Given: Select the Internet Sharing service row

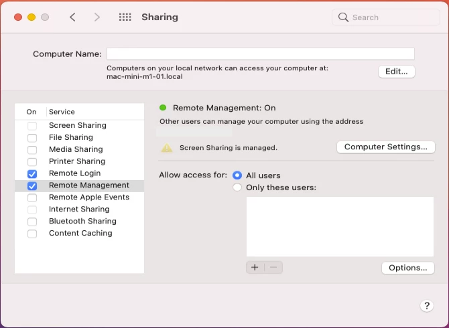Looking at the screenshot, I should (79, 210).
